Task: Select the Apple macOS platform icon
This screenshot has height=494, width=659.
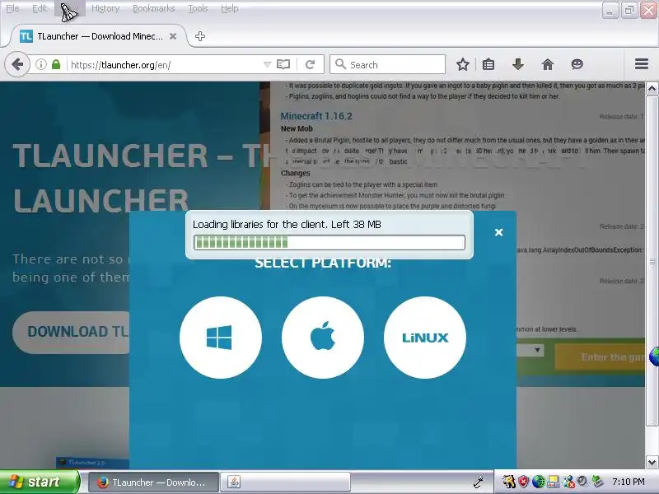Action: pos(323,338)
